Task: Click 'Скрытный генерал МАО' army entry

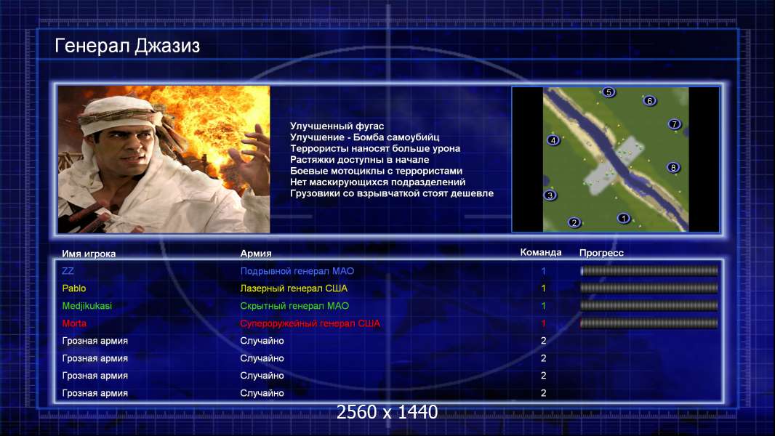Action: tap(294, 306)
